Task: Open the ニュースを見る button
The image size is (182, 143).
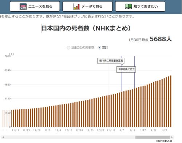Action: [35, 7]
